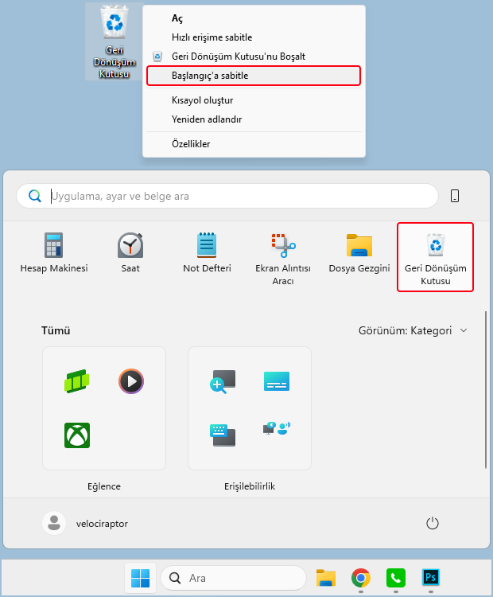Open the Magnifier icon in Erişilebilirlik
Screen dimensions: 493x597
[x=223, y=381]
